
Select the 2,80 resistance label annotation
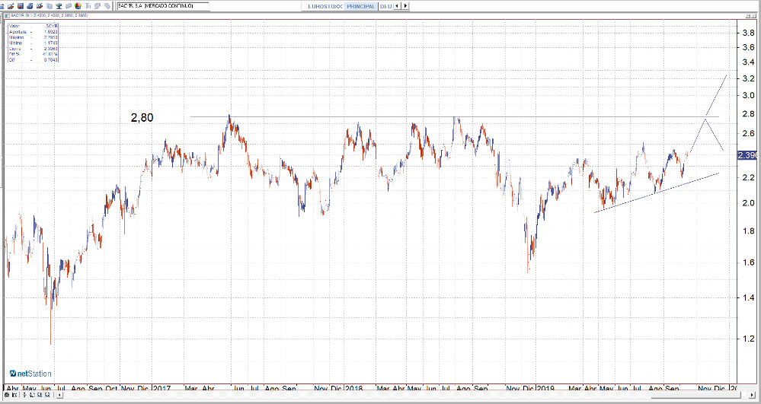point(142,118)
